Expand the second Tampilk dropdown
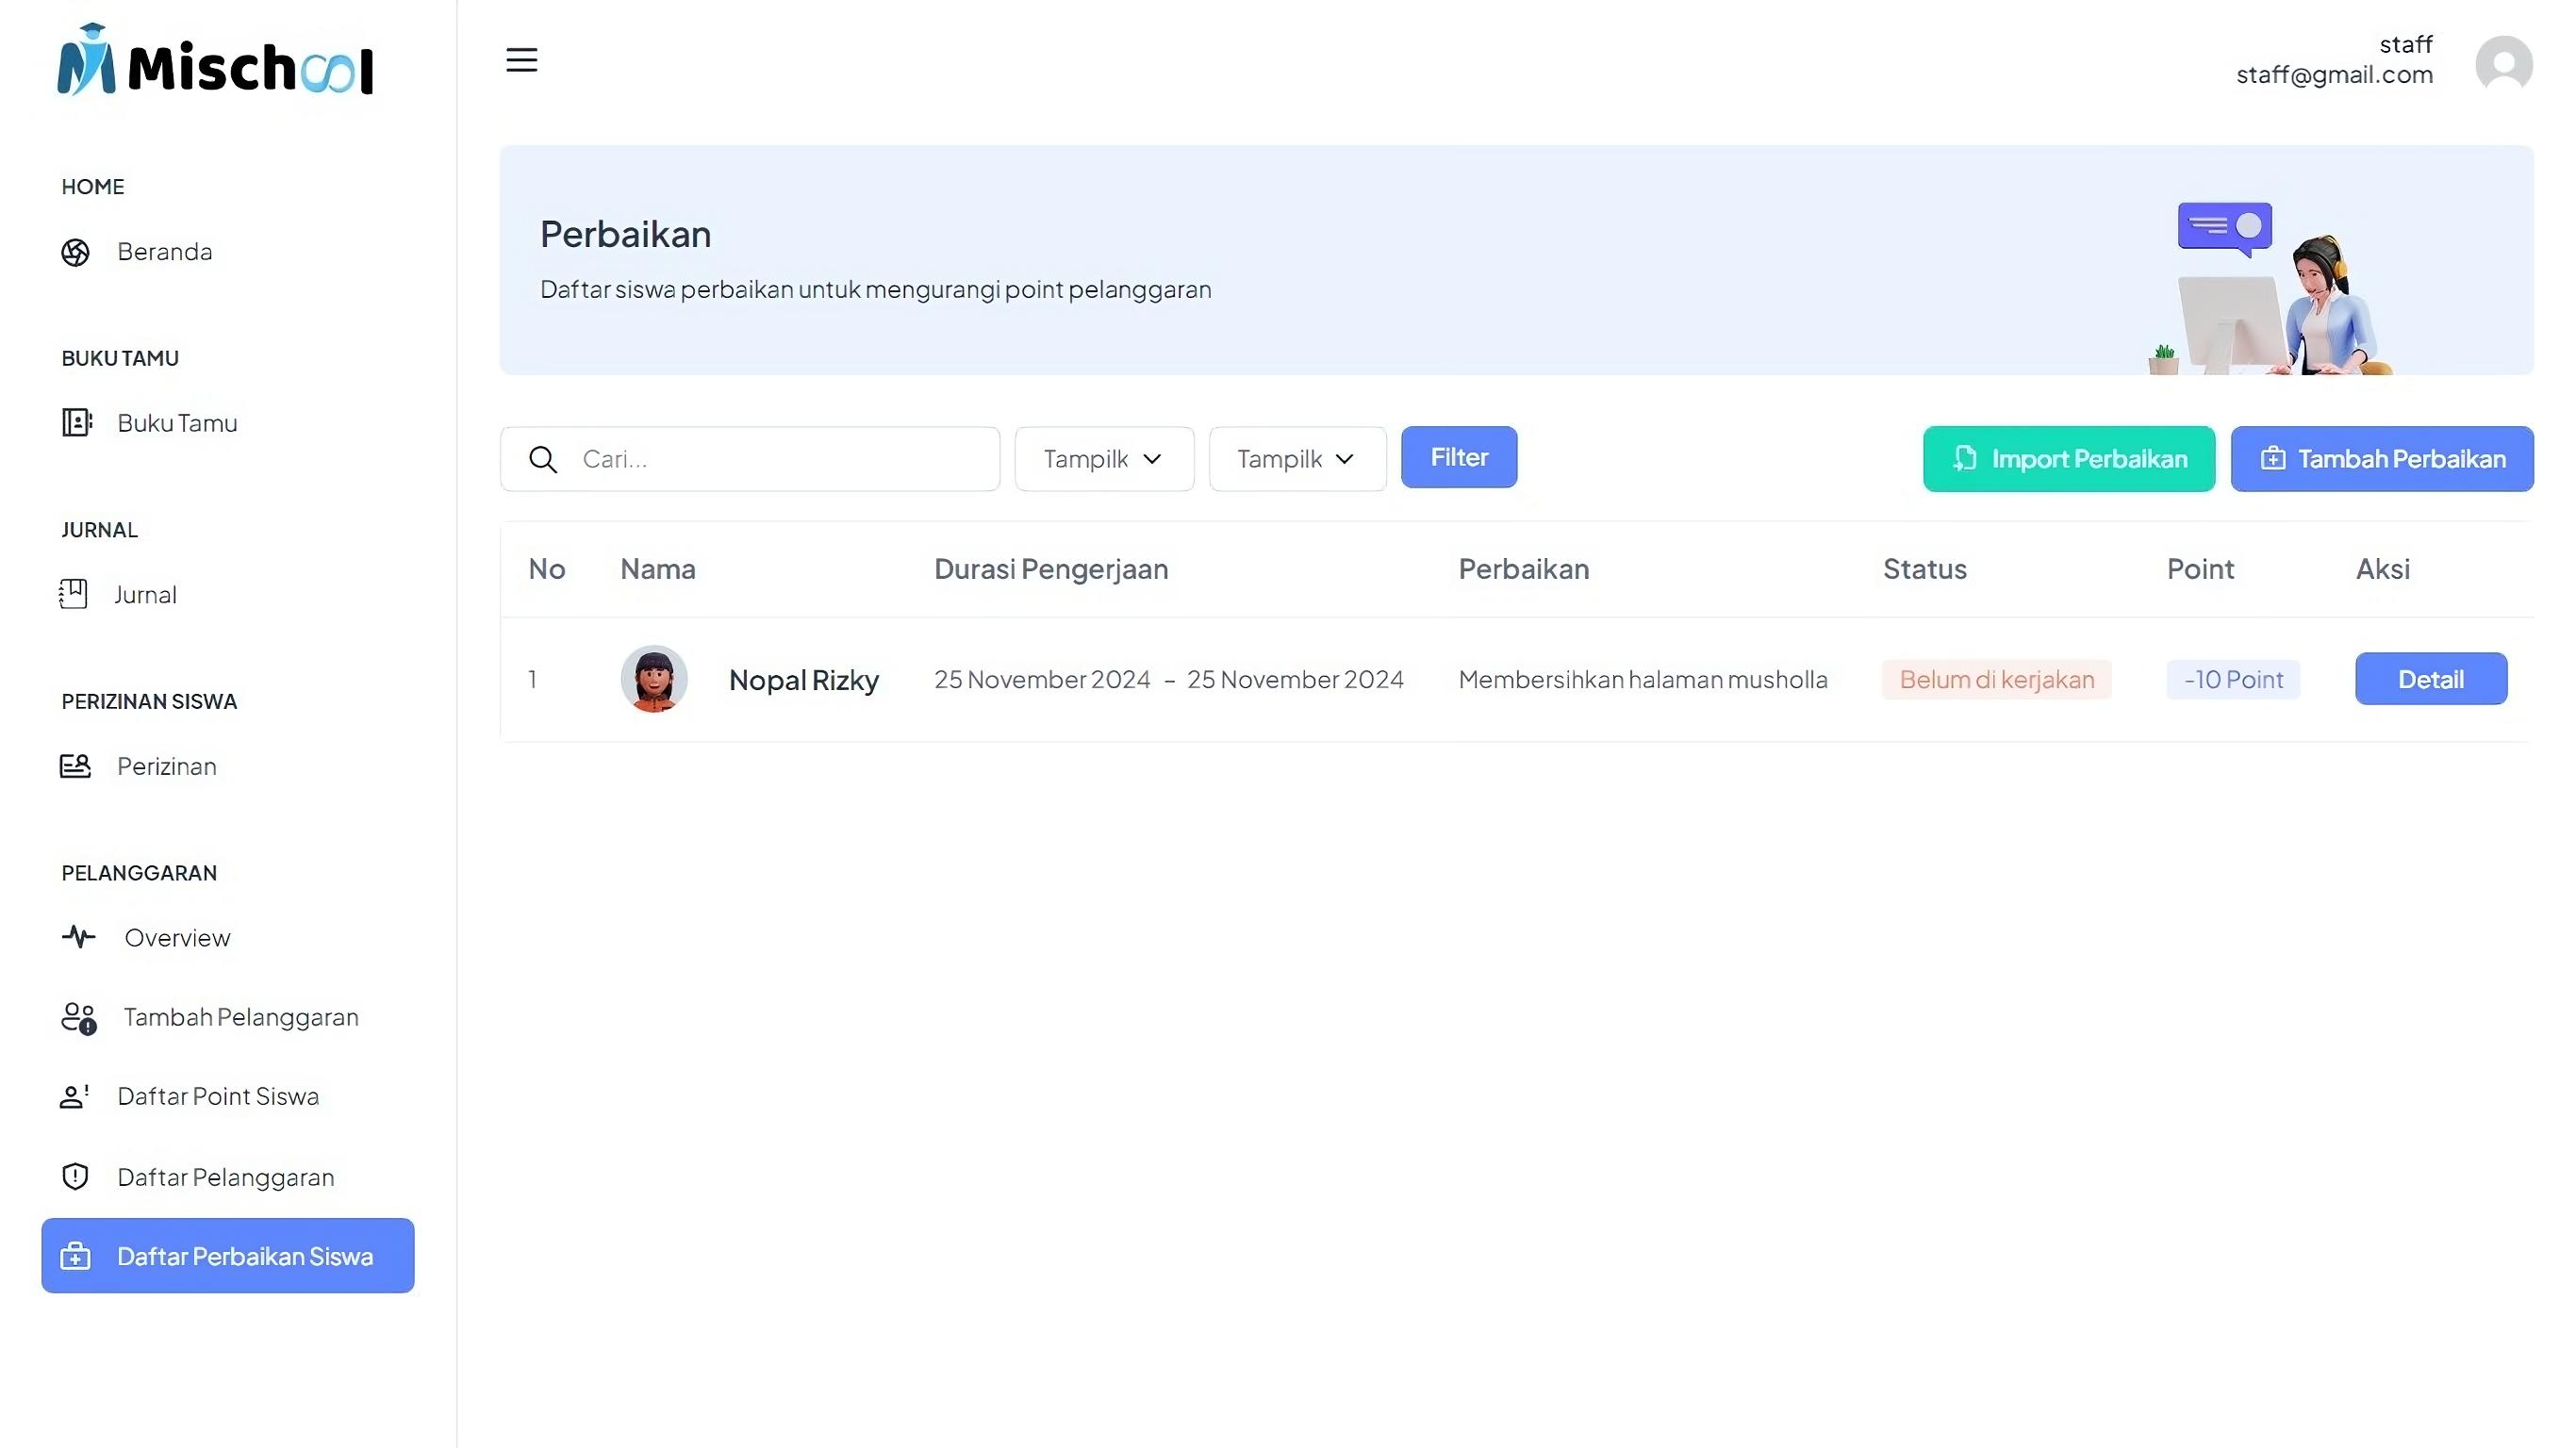This screenshot has width=2576, height=1448. 1297,459
